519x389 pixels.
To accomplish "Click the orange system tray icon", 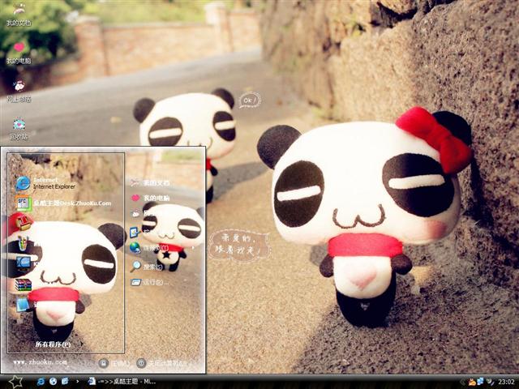I will click(472, 382).
